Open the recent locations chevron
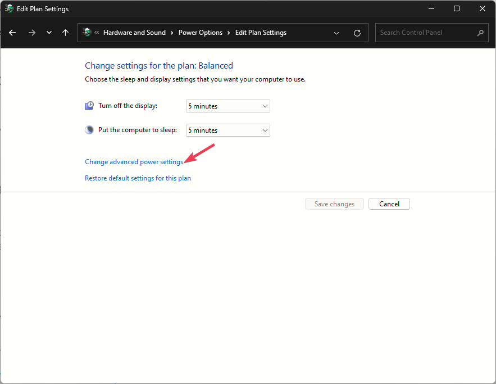This screenshot has width=496, height=384. tap(49, 33)
